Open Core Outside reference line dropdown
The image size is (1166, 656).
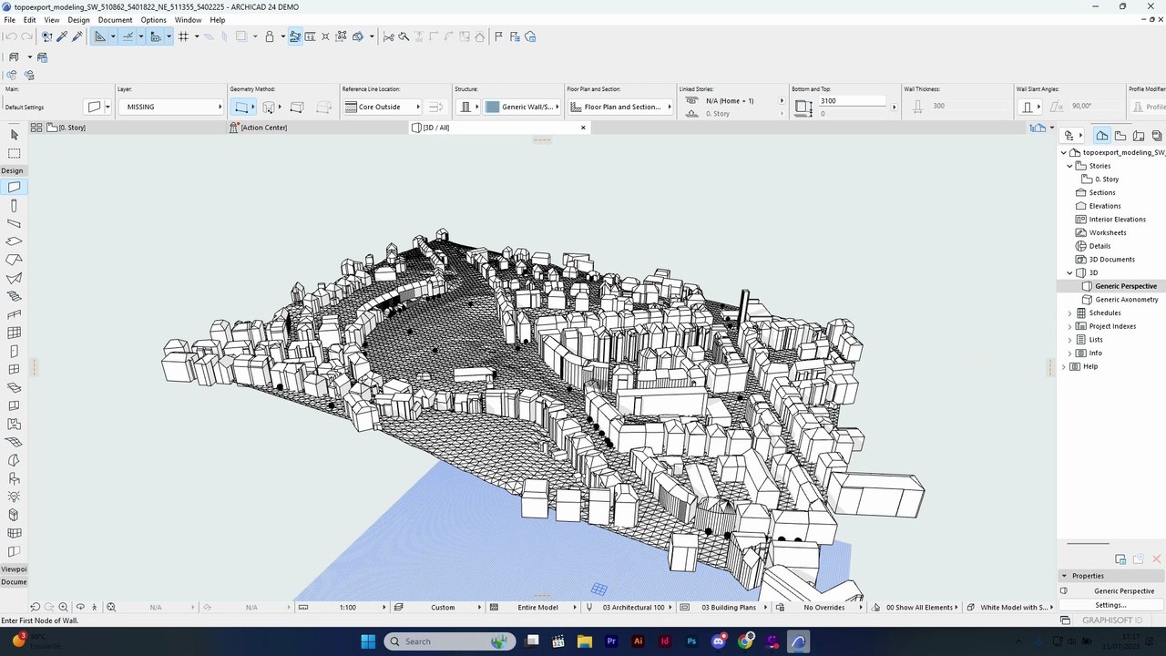pyautogui.click(x=383, y=107)
